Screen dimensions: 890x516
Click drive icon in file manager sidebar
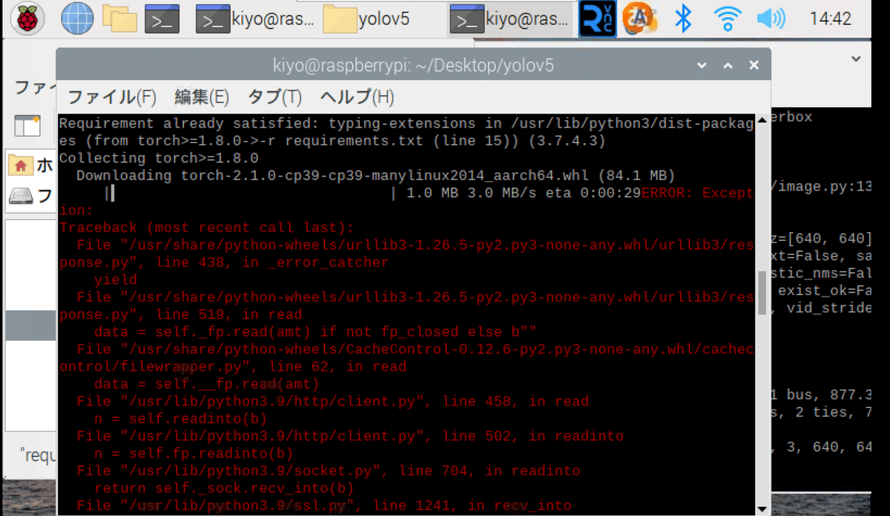(21, 196)
